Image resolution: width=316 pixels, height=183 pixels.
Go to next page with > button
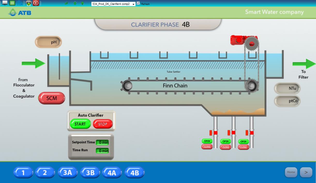[306, 172]
